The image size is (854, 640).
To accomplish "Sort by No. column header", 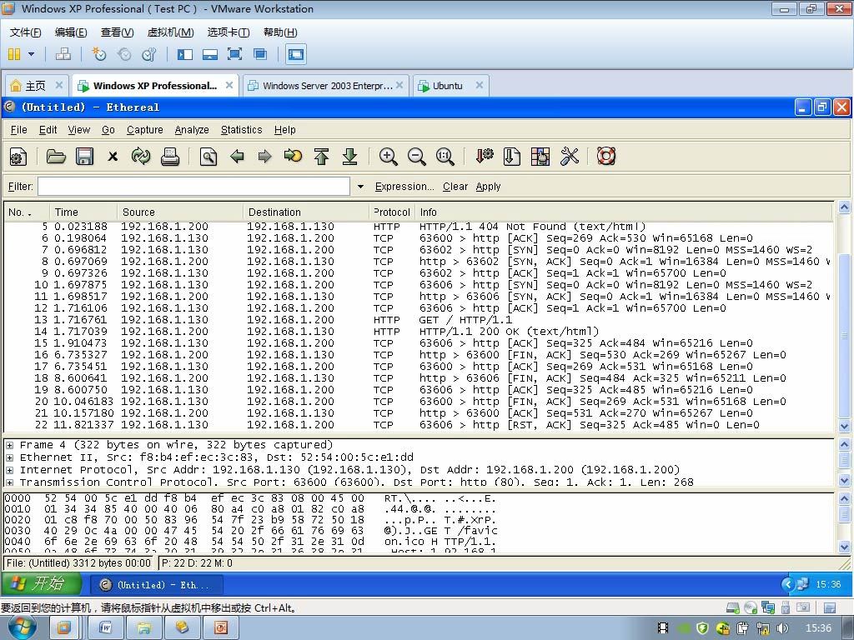I will tap(26, 212).
